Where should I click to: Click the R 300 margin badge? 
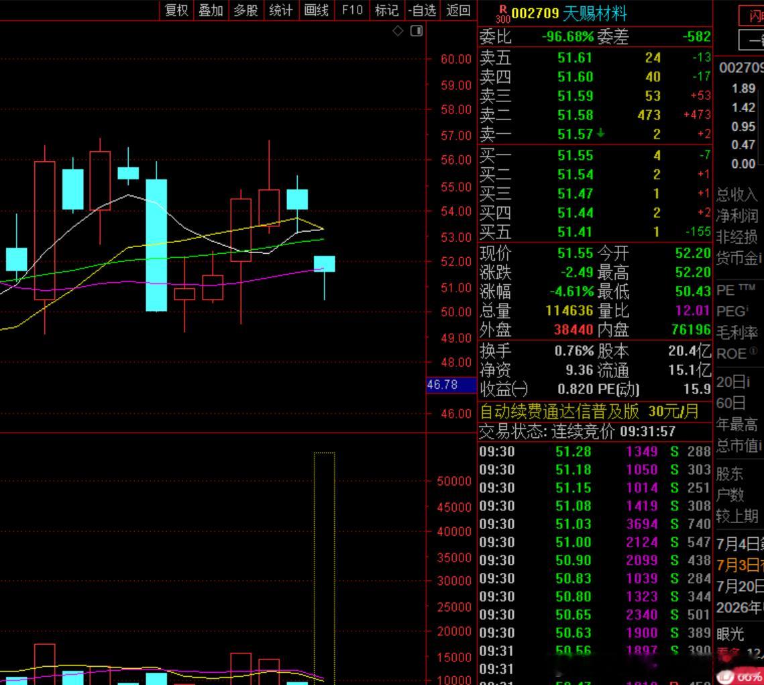click(503, 14)
